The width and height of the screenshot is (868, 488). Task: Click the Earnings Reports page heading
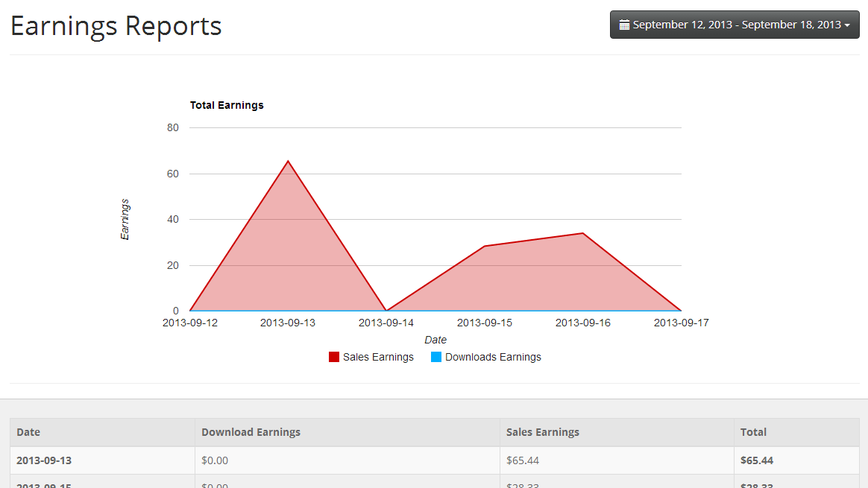pos(116,26)
